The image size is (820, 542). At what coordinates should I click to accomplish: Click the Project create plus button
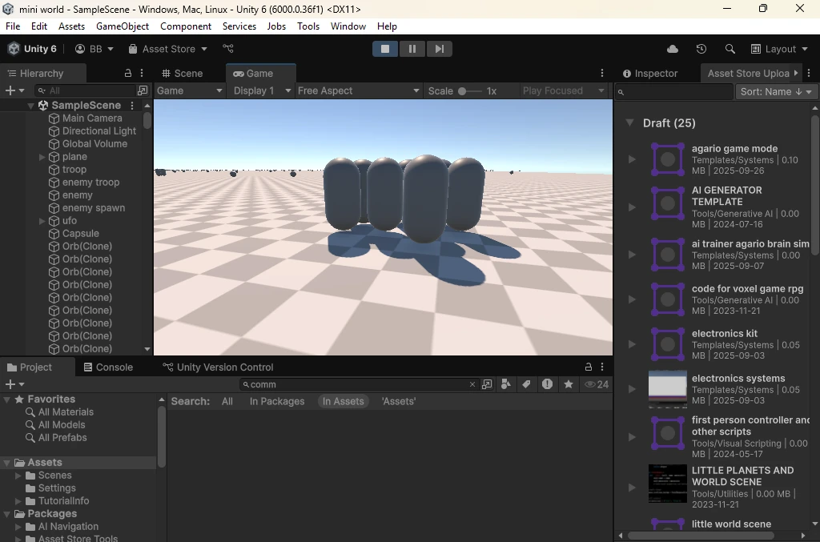coord(14,384)
